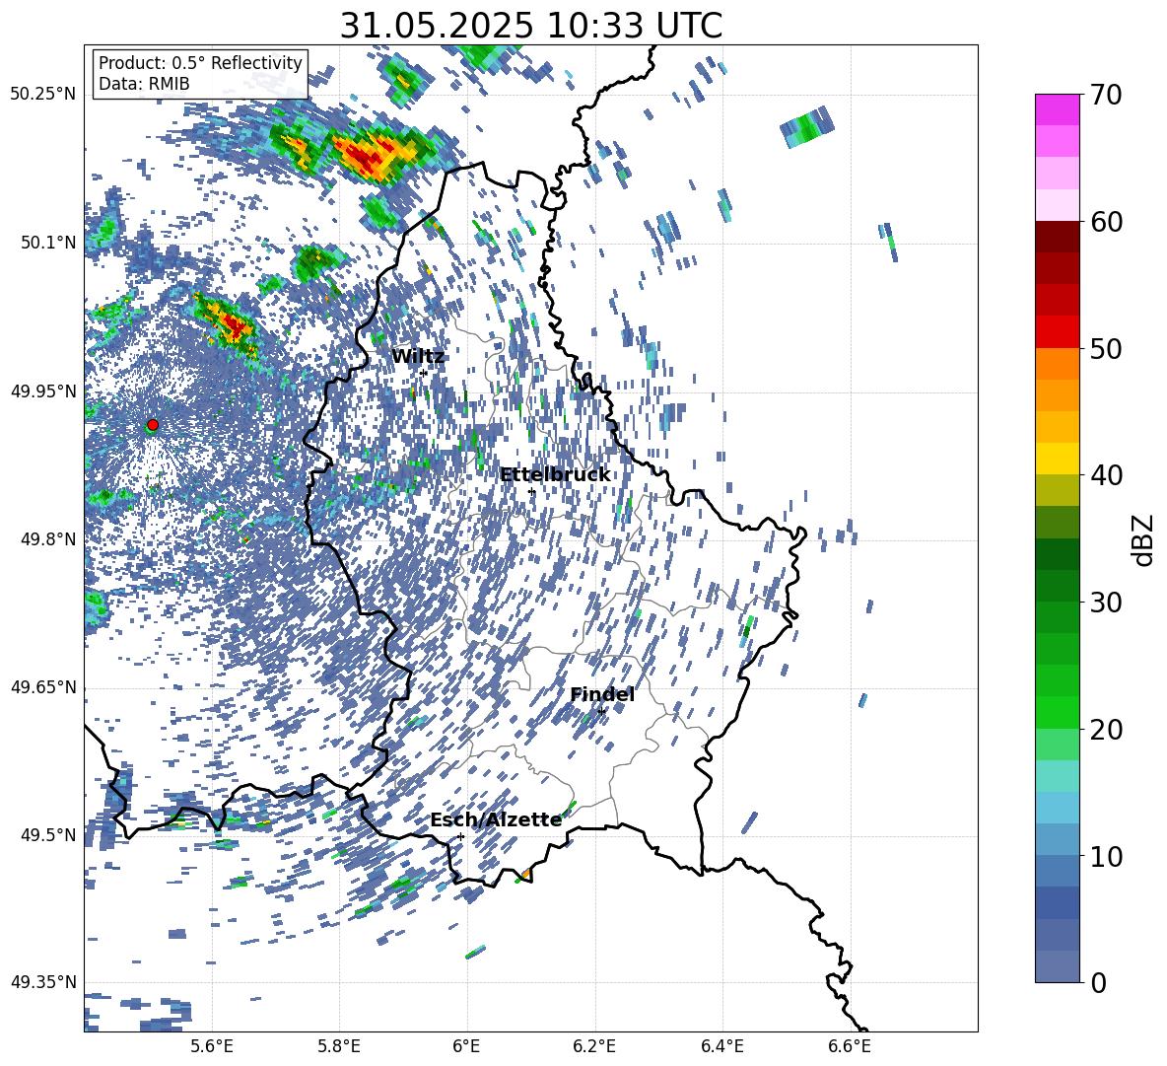Click the 5.6°E longitude label
Viewport: 1167px width, 1066px height.
tap(212, 1046)
